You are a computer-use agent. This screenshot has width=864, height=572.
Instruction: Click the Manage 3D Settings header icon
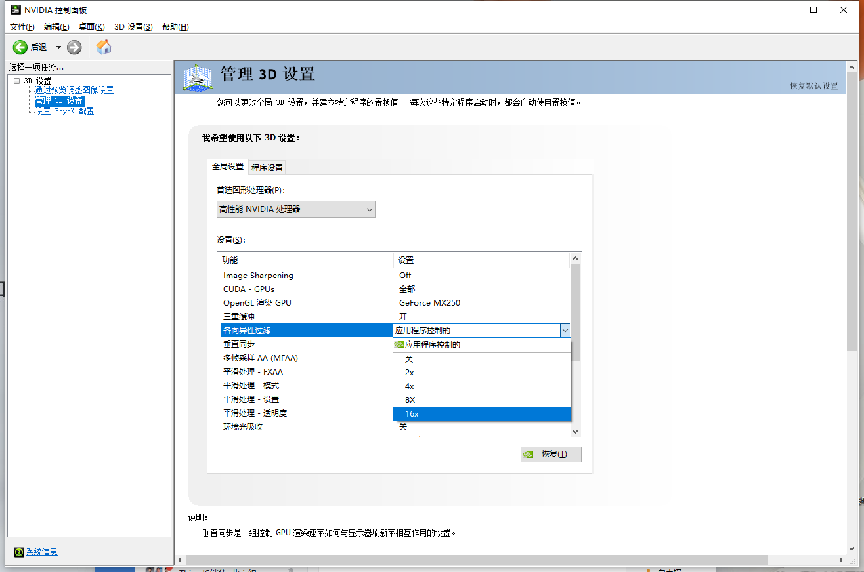197,77
